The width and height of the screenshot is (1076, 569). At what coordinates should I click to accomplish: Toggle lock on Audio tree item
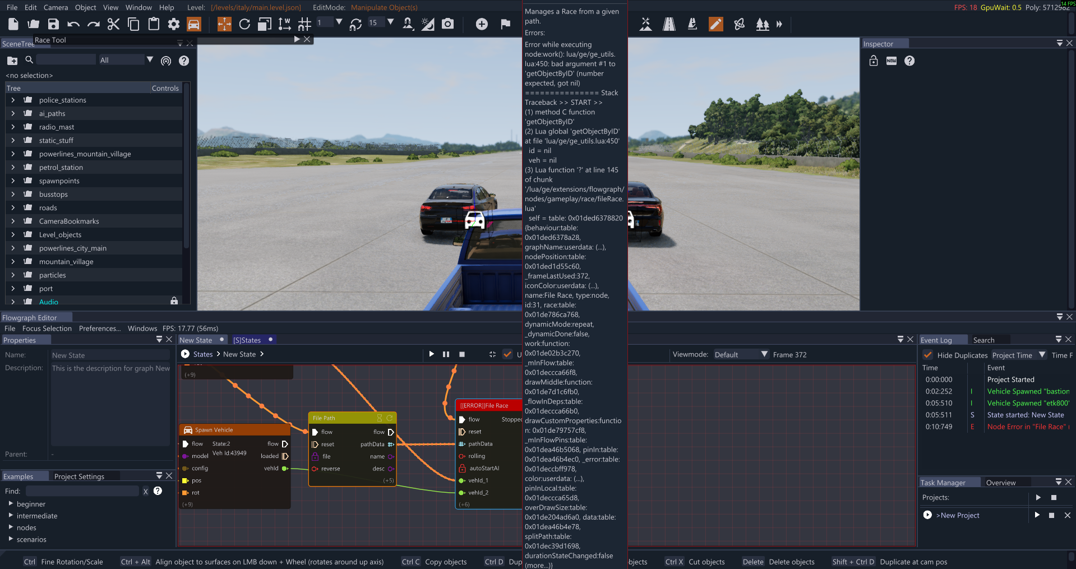tap(174, 301)
